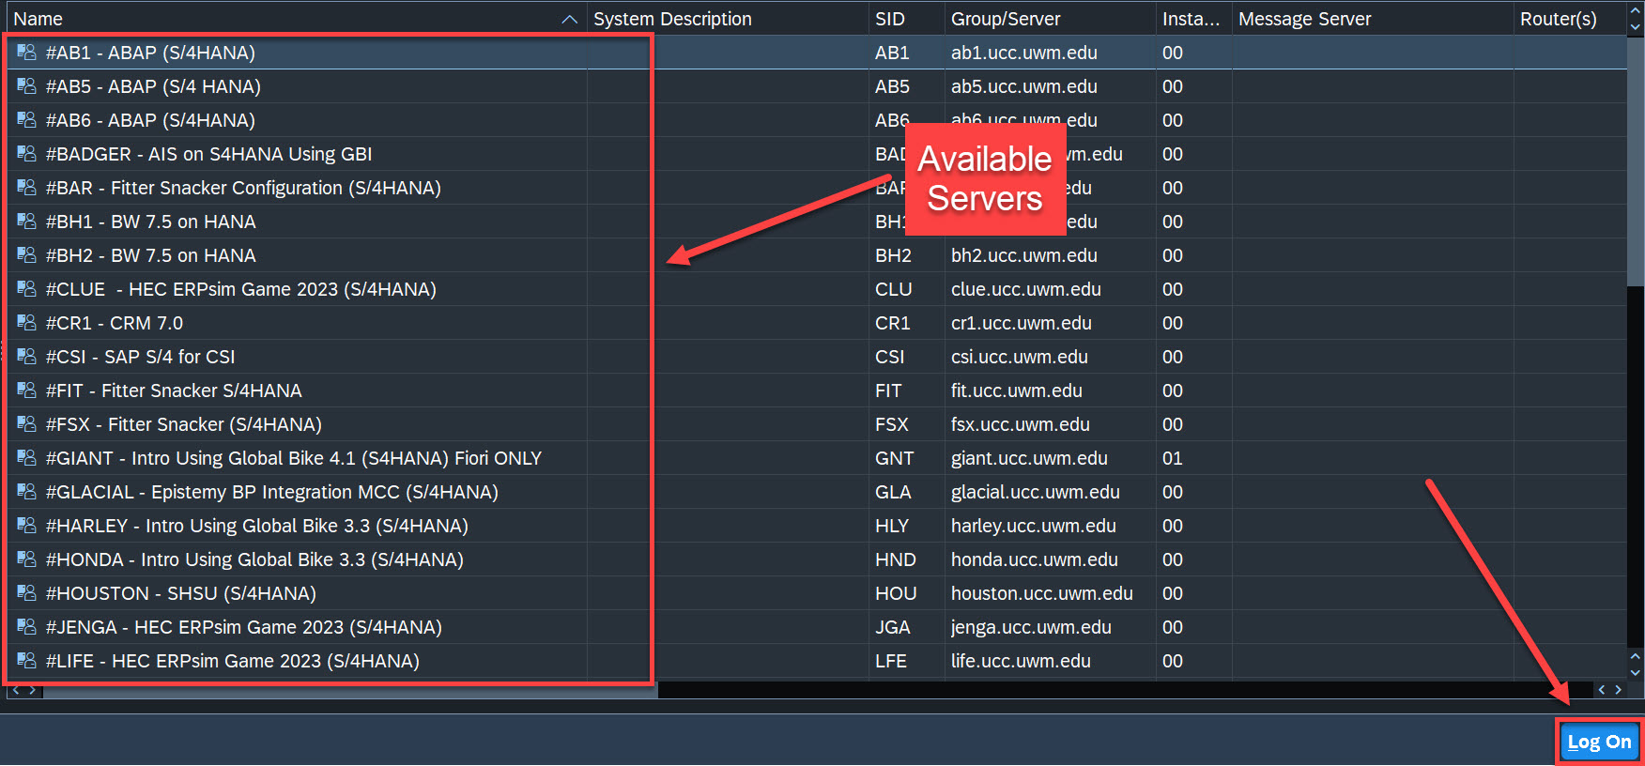The image size is (1645, 766).
Task: Select the #CR1 - CRM 7.0 entry
Action: click(x=115, y=323)
